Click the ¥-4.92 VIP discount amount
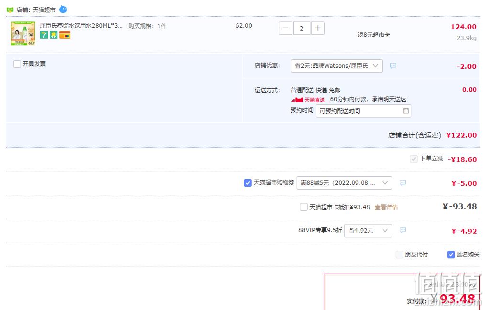 pos(464,231)
